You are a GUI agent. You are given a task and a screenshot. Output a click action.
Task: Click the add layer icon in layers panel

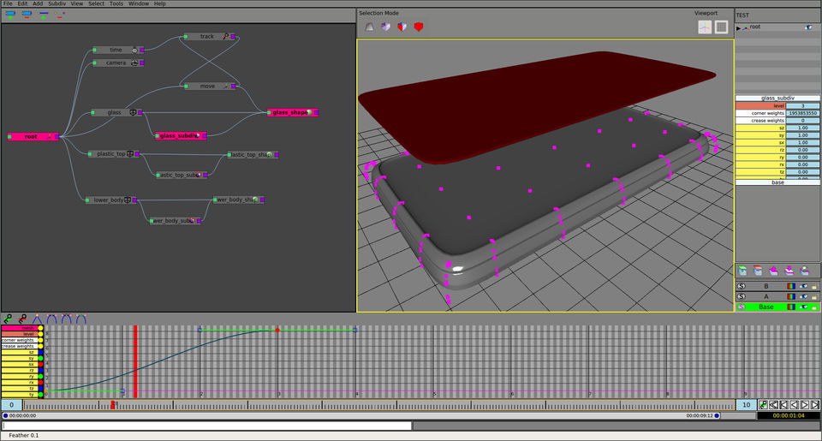tap(742, 270)
